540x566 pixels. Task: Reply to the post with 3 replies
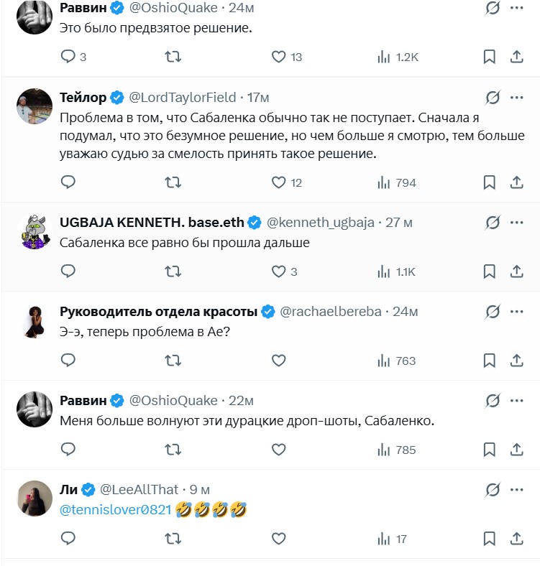pyautogui.click(x=68, y=57)
